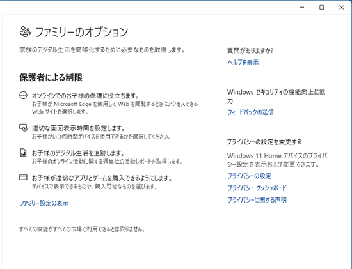Screen dimensions: 352x269
Task: Open プライバシーに関する声明 link
Action: pyautogui.click(x=257, y=200)
